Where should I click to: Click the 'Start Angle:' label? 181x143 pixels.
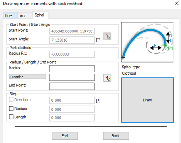click(19, 39)
